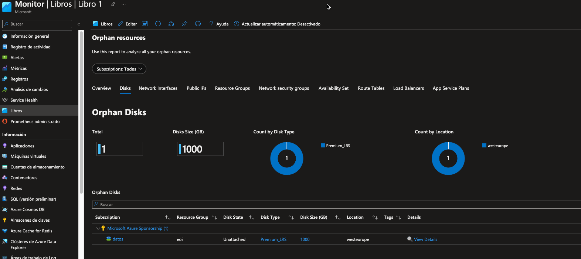Sort by Disk Size (GB) column
Image resolution: width=581 pixels, height=259 pixels.
[337, 218]
